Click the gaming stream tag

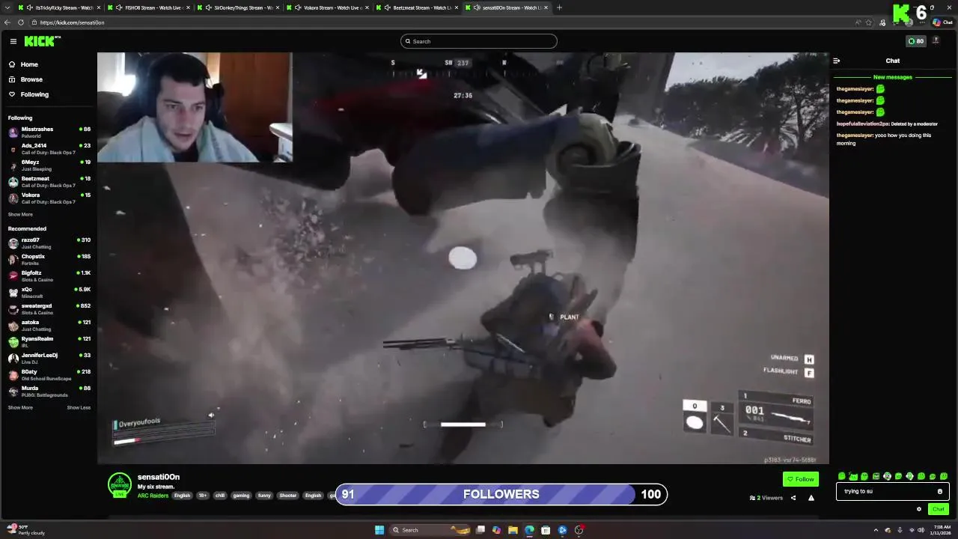[241, 496]
